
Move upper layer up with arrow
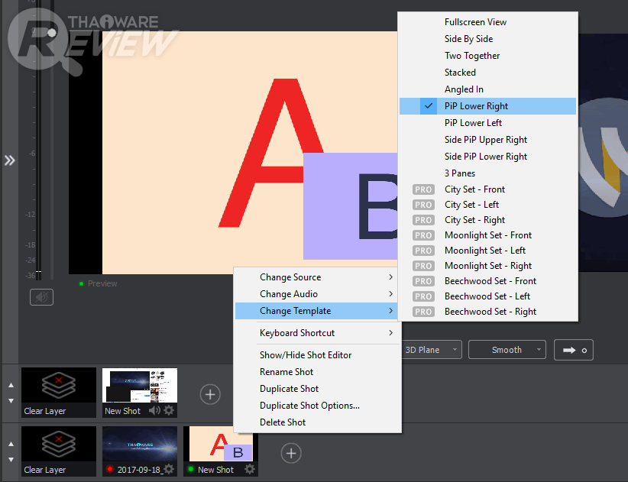pos(11,387)
